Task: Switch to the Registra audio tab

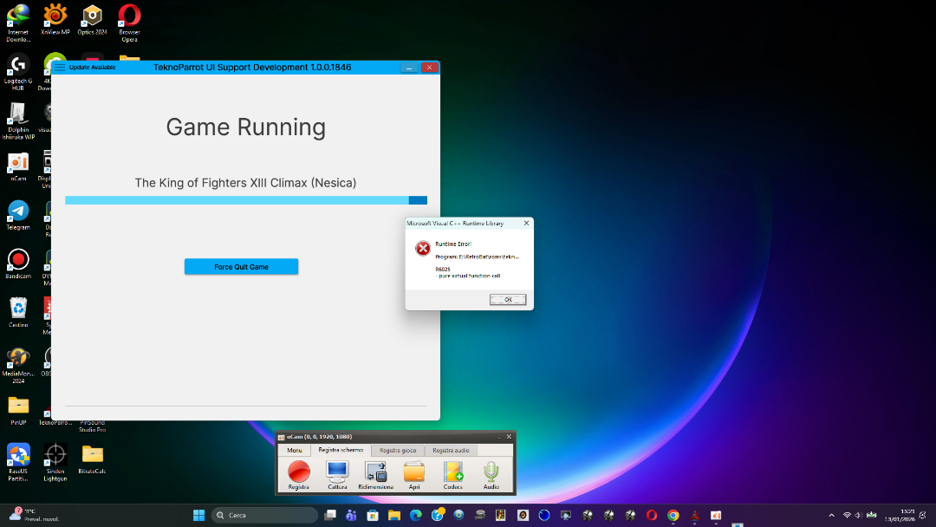Action: point(451,451)
